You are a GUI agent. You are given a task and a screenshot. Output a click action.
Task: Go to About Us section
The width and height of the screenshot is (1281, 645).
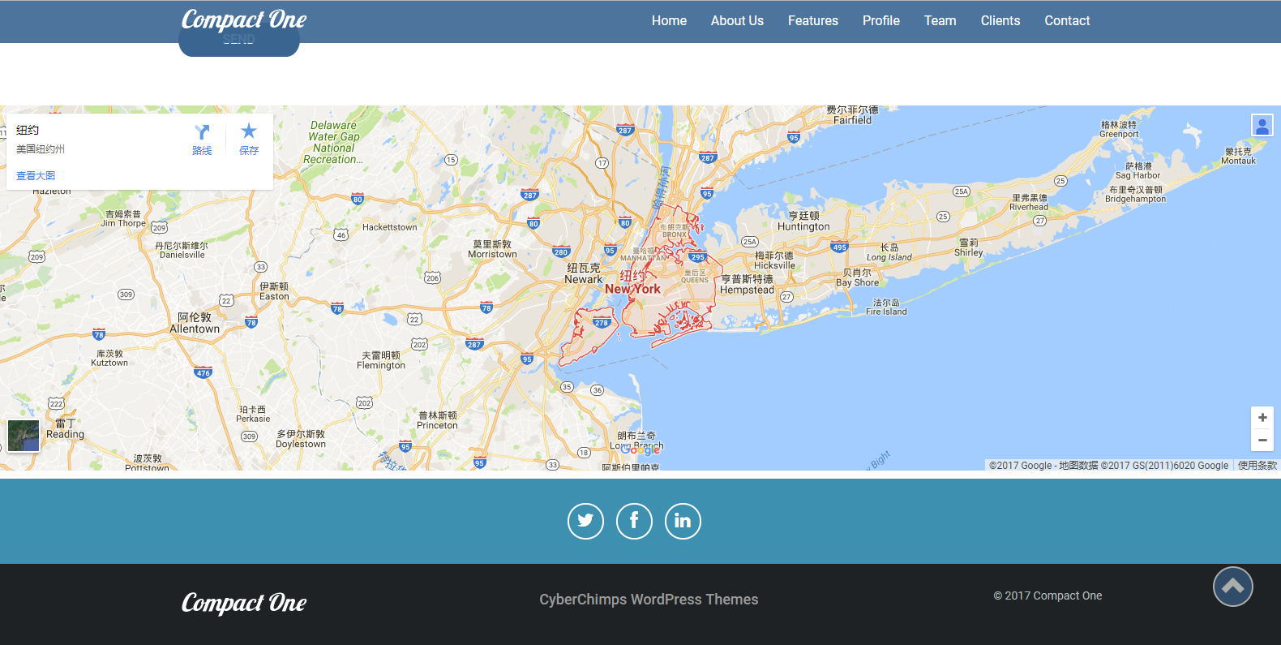(737, 21)
